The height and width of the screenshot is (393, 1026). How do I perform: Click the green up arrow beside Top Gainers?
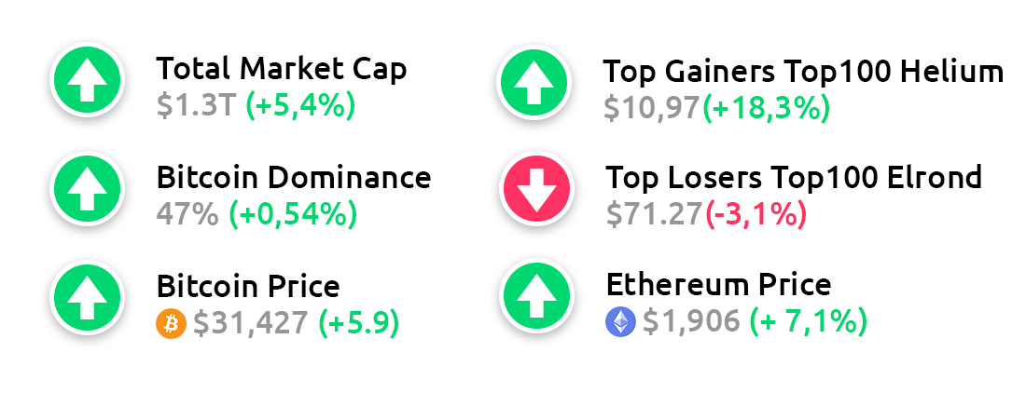click(534, 82)
